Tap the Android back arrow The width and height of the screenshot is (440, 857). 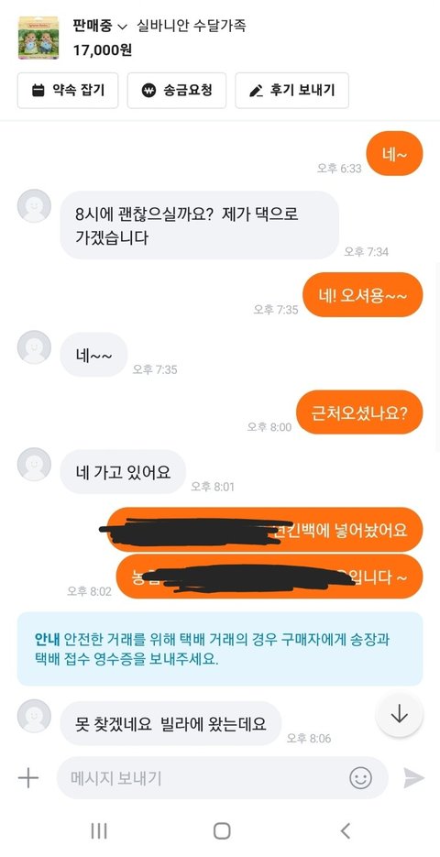point(346,830)
